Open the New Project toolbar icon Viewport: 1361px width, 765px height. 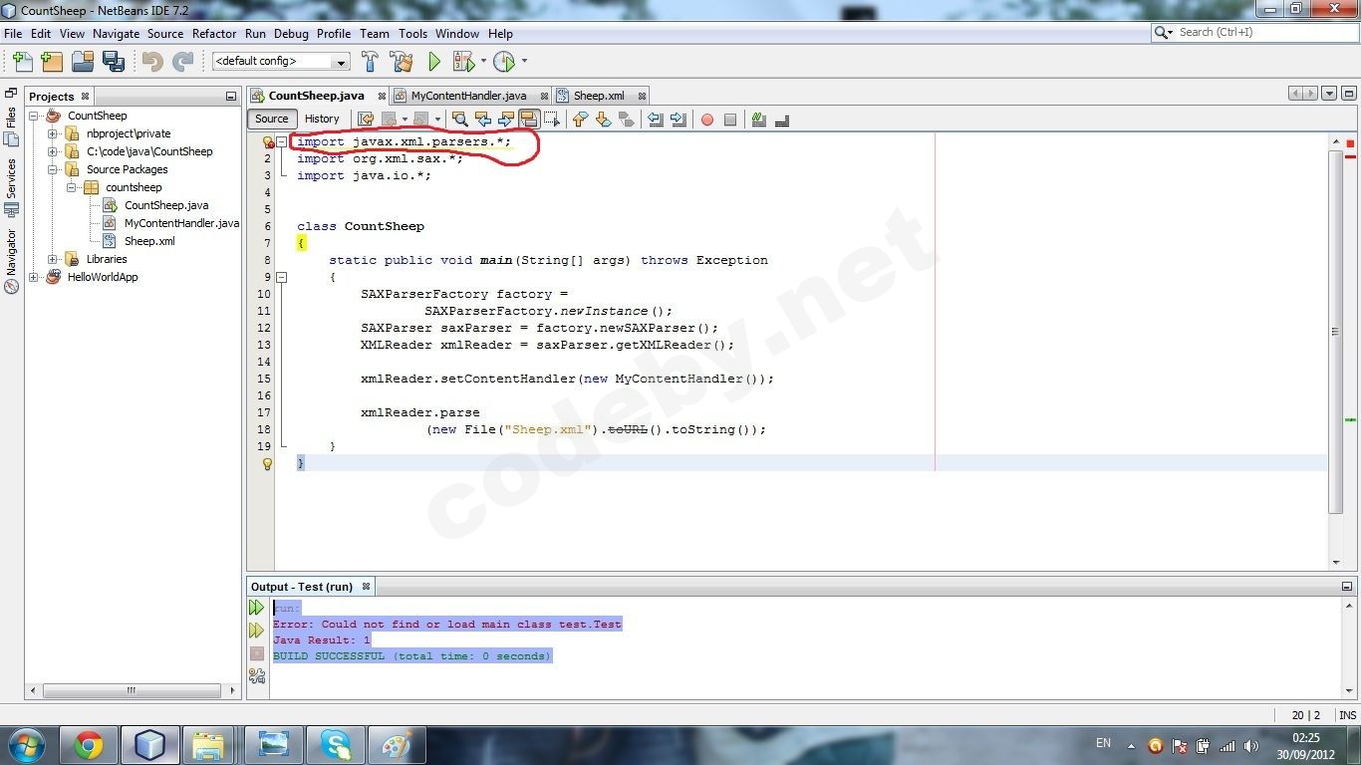pyautogui.click(x=52, y=62)
